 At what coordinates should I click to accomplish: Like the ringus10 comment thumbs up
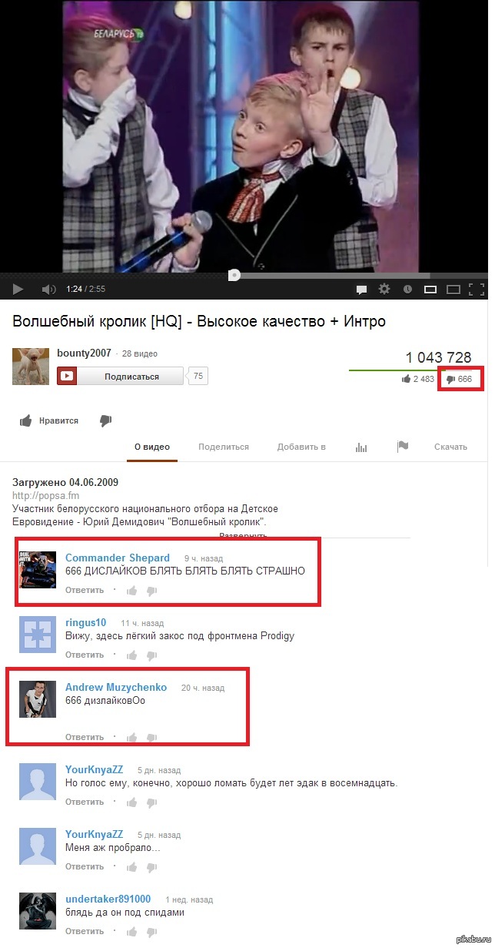point(132,655)
